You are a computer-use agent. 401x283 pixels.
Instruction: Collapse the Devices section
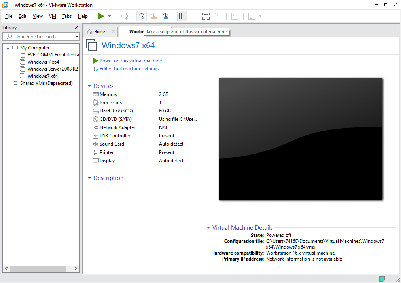tap(89, 86)
